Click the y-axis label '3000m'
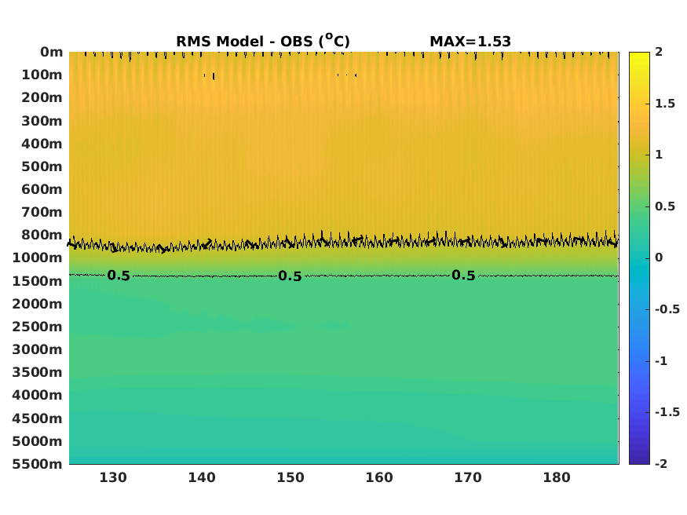 pyautogui.click(x=38, y=349)
